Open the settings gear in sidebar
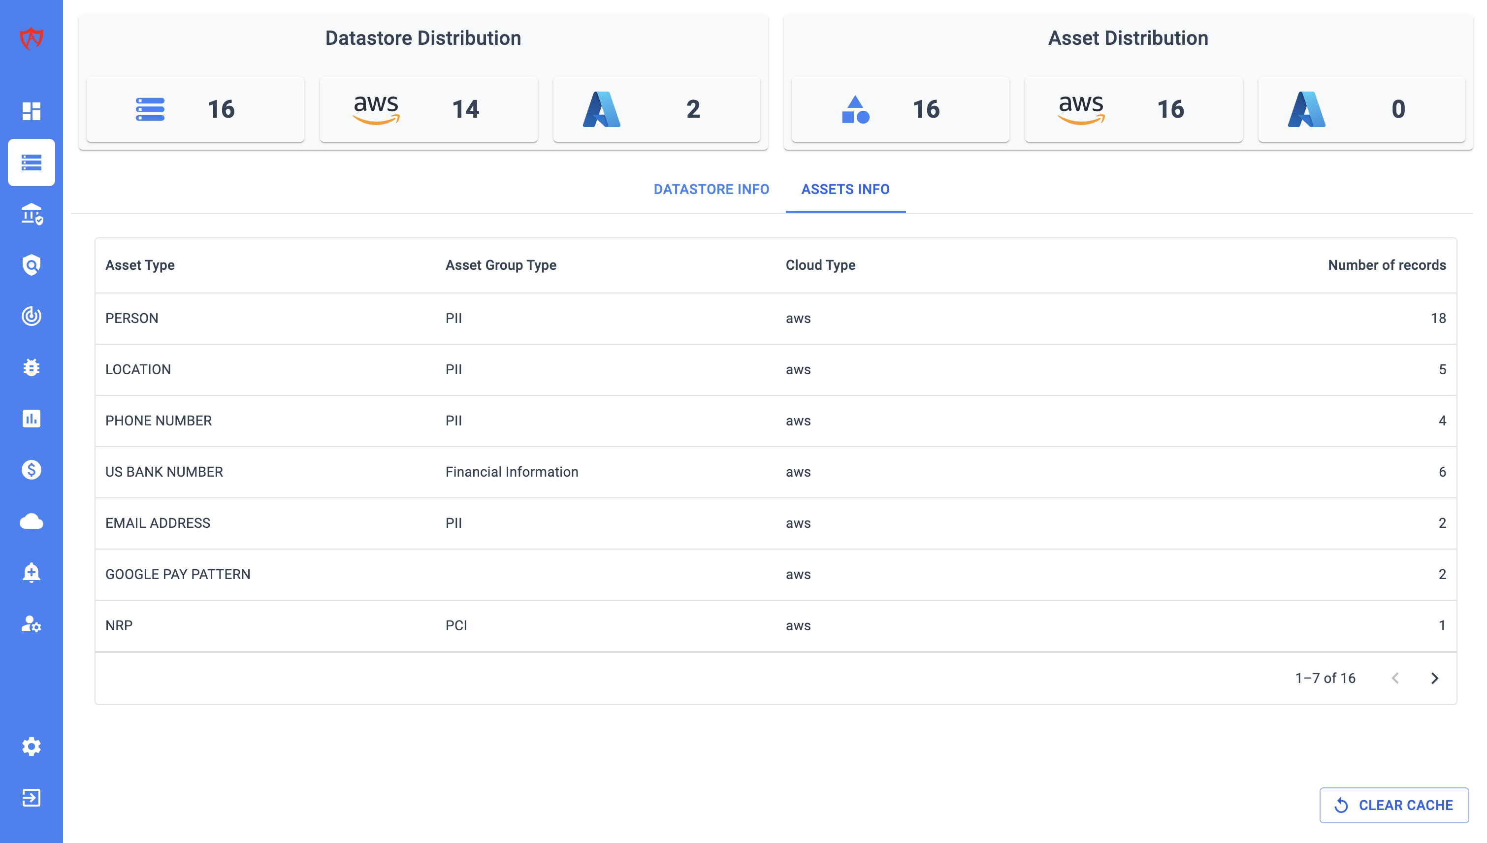 point(31,746)
